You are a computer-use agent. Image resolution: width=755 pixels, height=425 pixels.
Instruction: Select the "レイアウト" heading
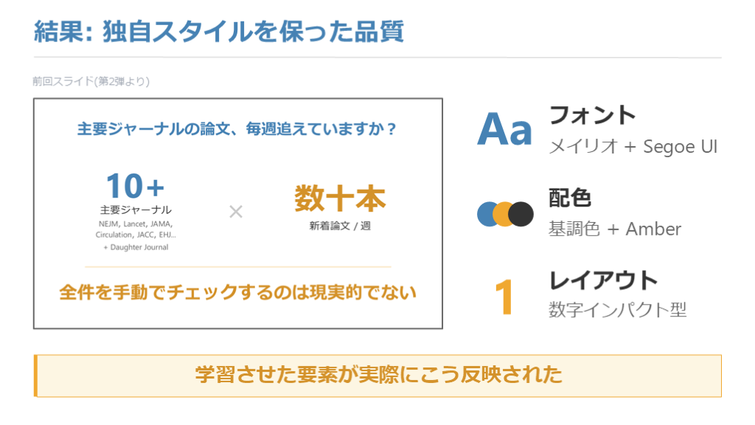[603, 280]
